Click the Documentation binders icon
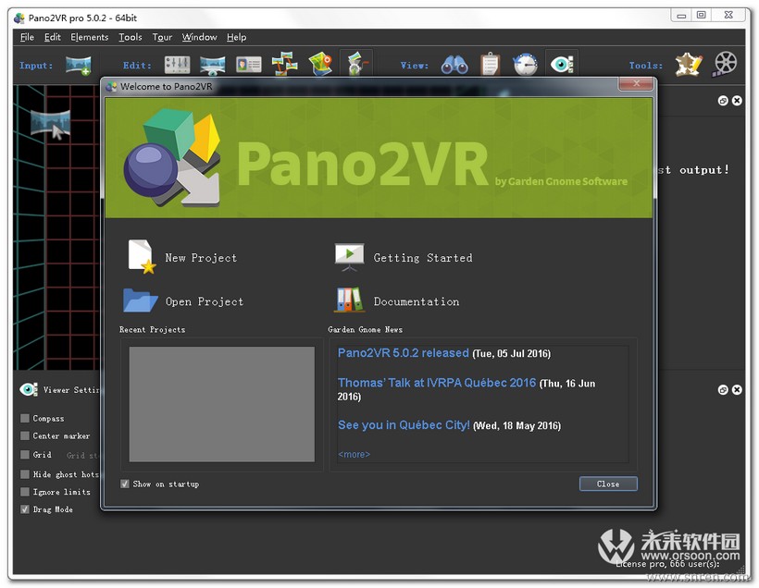Screen dimensions: 759x588 [350, 300]
